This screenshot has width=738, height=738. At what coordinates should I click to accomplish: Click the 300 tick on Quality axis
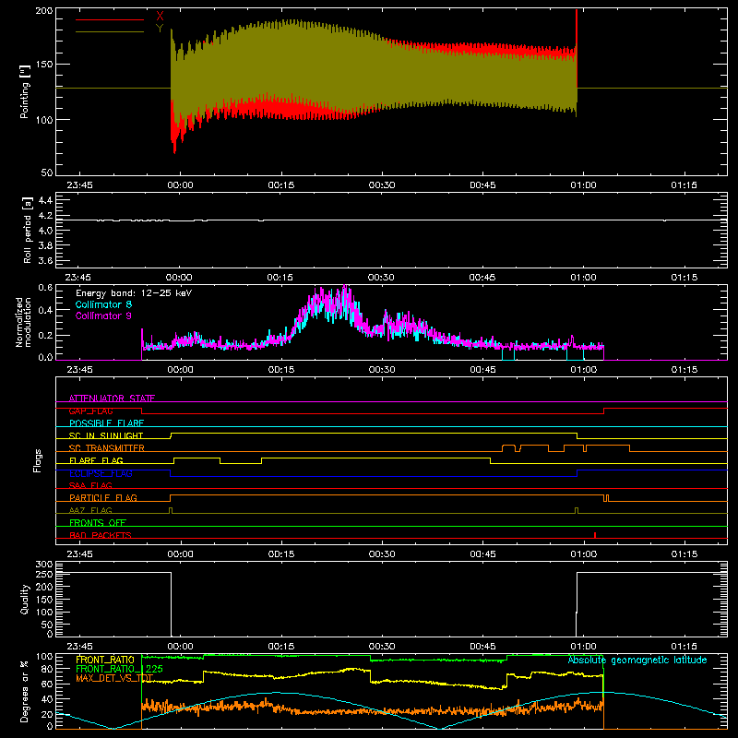point(44,565)
